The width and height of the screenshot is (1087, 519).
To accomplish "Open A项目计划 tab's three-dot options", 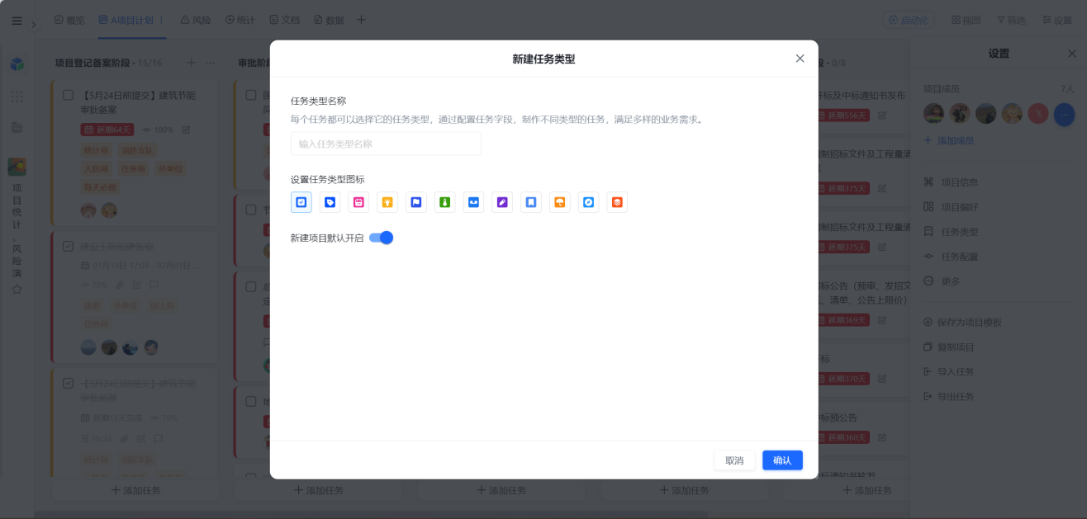I will coord(161,20).
